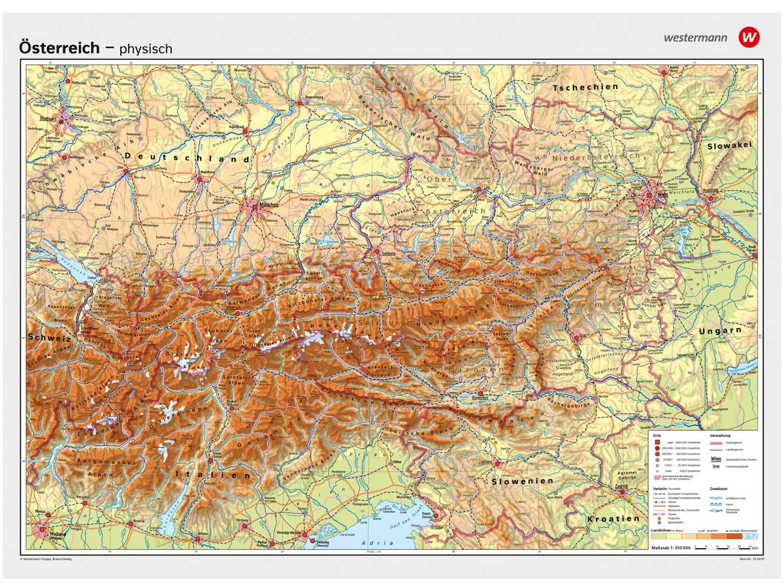This screenshot has height=588, width=784.
Task: Click the "Stuttgart" city label
Action: 50,120
